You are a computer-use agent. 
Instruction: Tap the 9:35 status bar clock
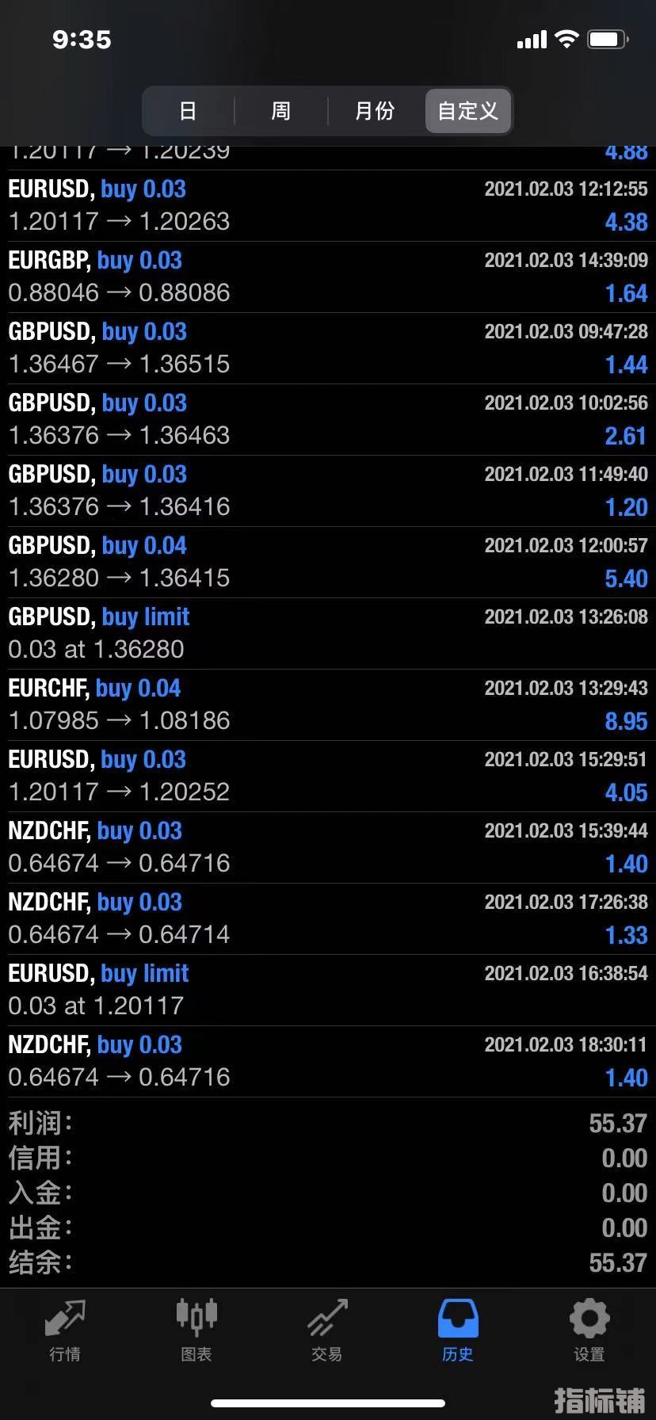point(82,40)
